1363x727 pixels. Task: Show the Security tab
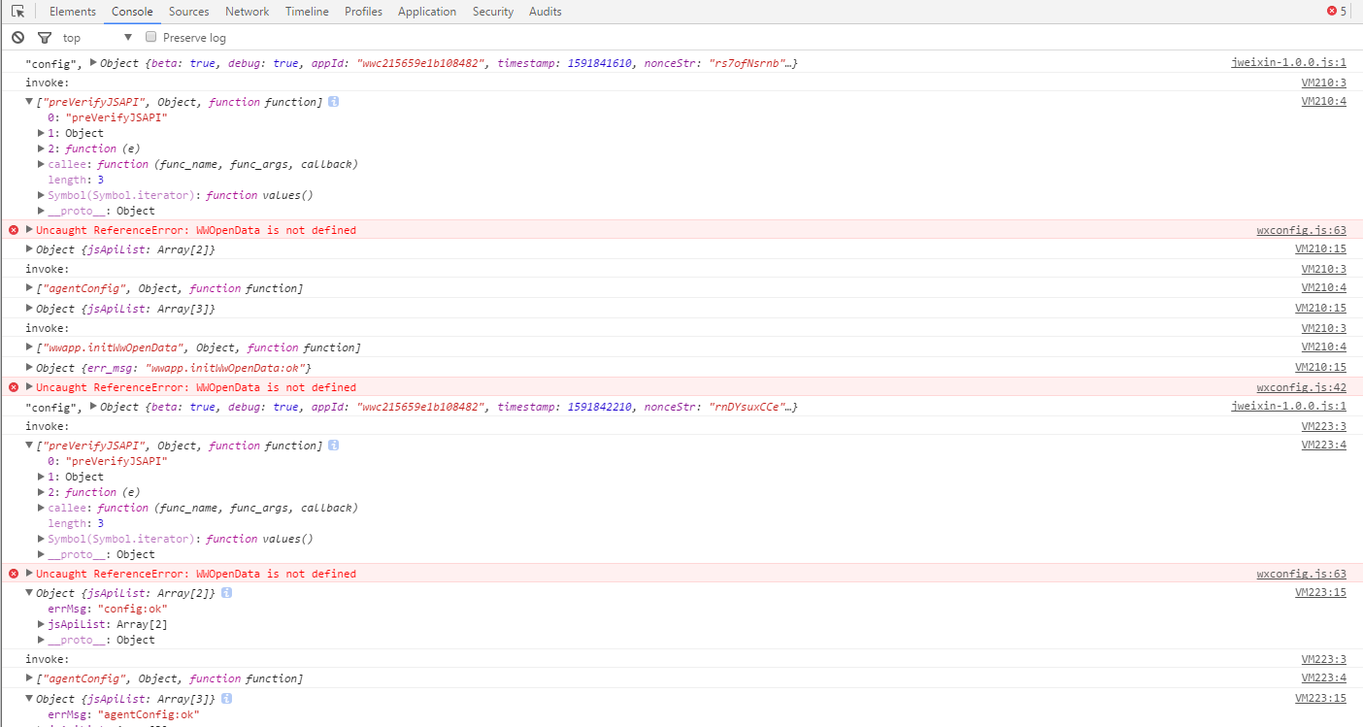[493, 12]
